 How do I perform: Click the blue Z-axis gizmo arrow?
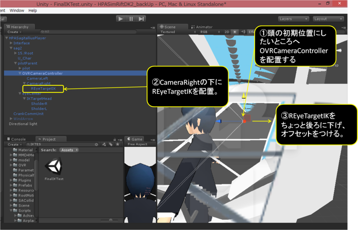click(x=219, y=121)
